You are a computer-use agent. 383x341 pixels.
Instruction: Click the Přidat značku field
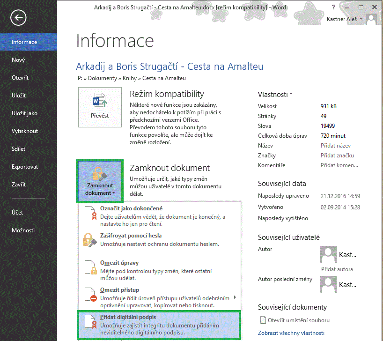click(337, 156)
